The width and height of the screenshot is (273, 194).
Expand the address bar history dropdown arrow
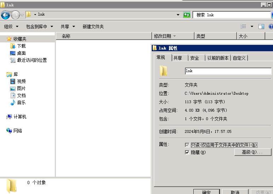click(178, 15)
